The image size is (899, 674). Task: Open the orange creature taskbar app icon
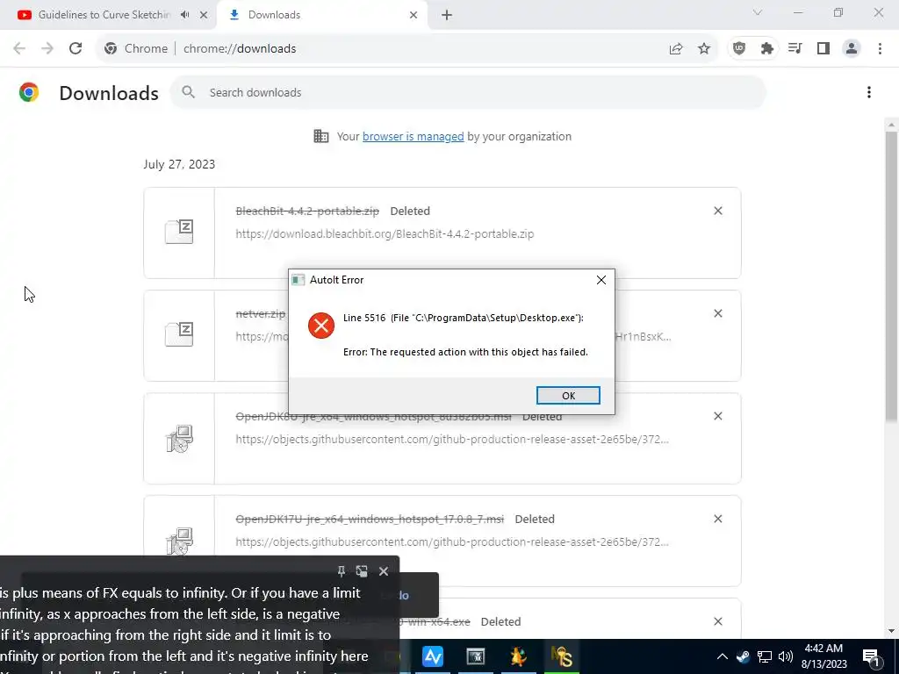tap(518, 656)
